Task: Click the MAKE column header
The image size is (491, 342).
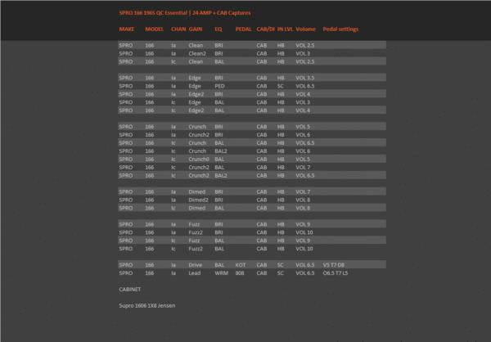Action: pyautogui.click(x=127, y=29)
